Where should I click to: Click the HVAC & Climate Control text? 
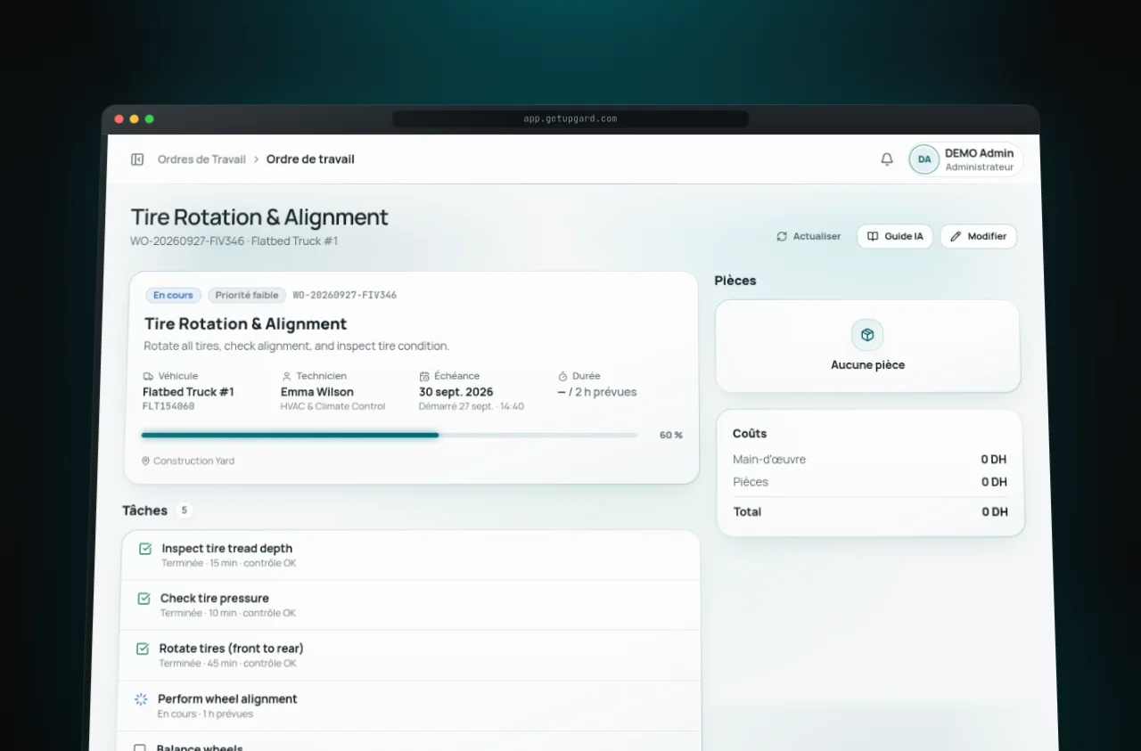coord(333,406)
